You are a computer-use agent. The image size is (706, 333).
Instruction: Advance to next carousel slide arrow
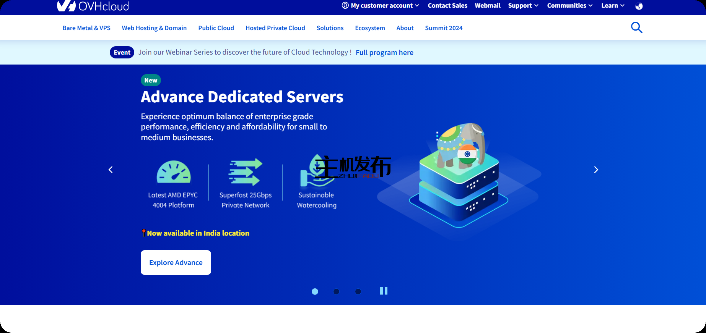tap(596, 170)
